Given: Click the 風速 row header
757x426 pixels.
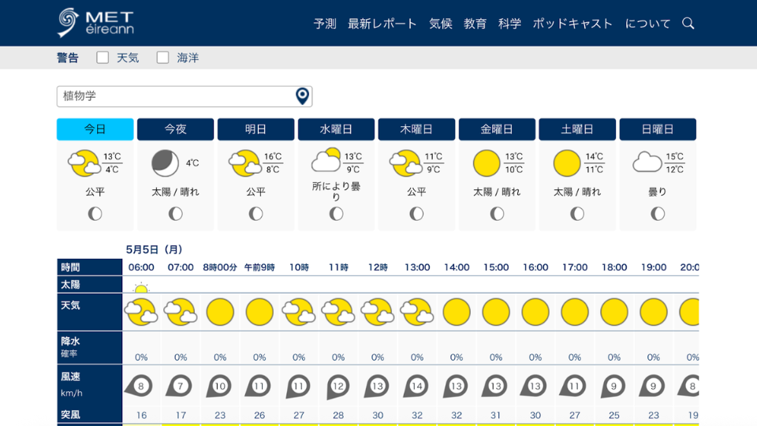Looking at the screenshot, I should (x=89, y=385).
